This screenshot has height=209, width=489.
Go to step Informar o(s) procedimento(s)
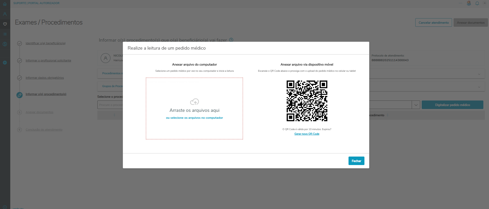point(46,94)
